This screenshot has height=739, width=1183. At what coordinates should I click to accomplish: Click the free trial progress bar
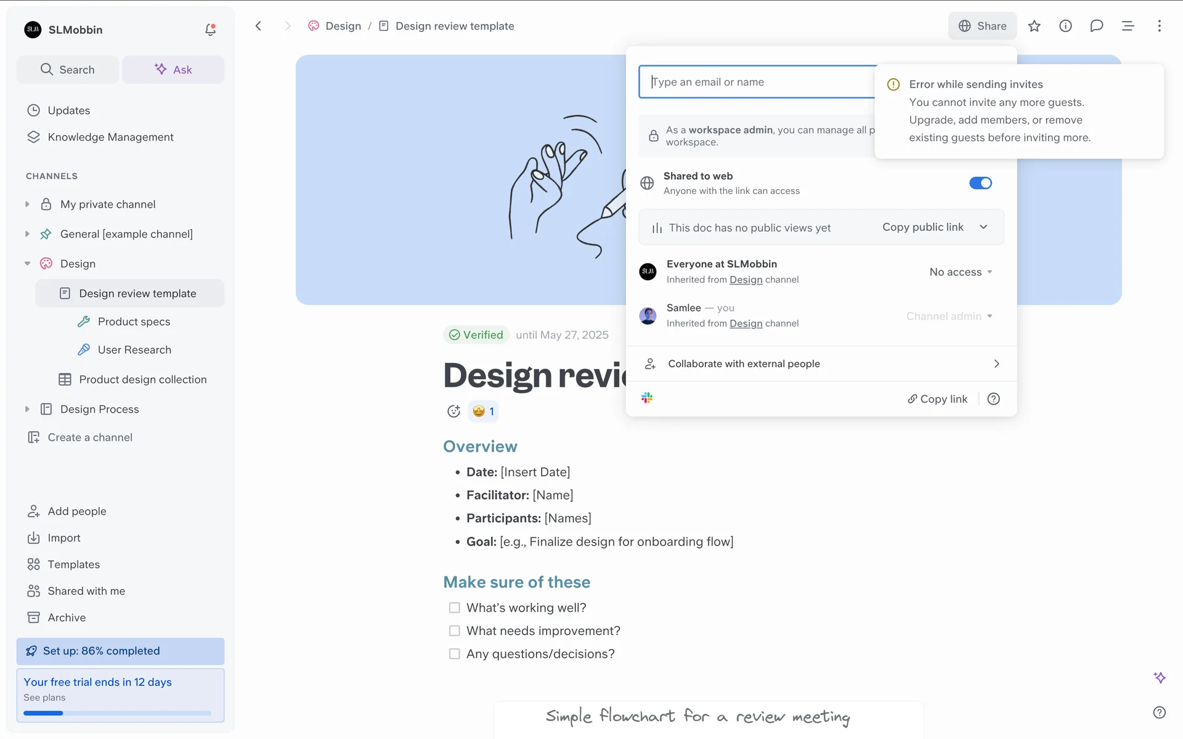[117, 713]
